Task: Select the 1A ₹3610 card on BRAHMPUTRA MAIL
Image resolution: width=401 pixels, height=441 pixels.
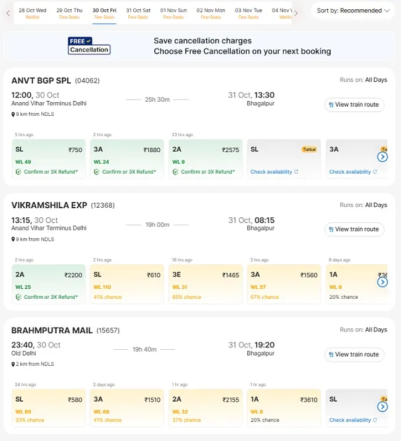Action: [284, 408]
